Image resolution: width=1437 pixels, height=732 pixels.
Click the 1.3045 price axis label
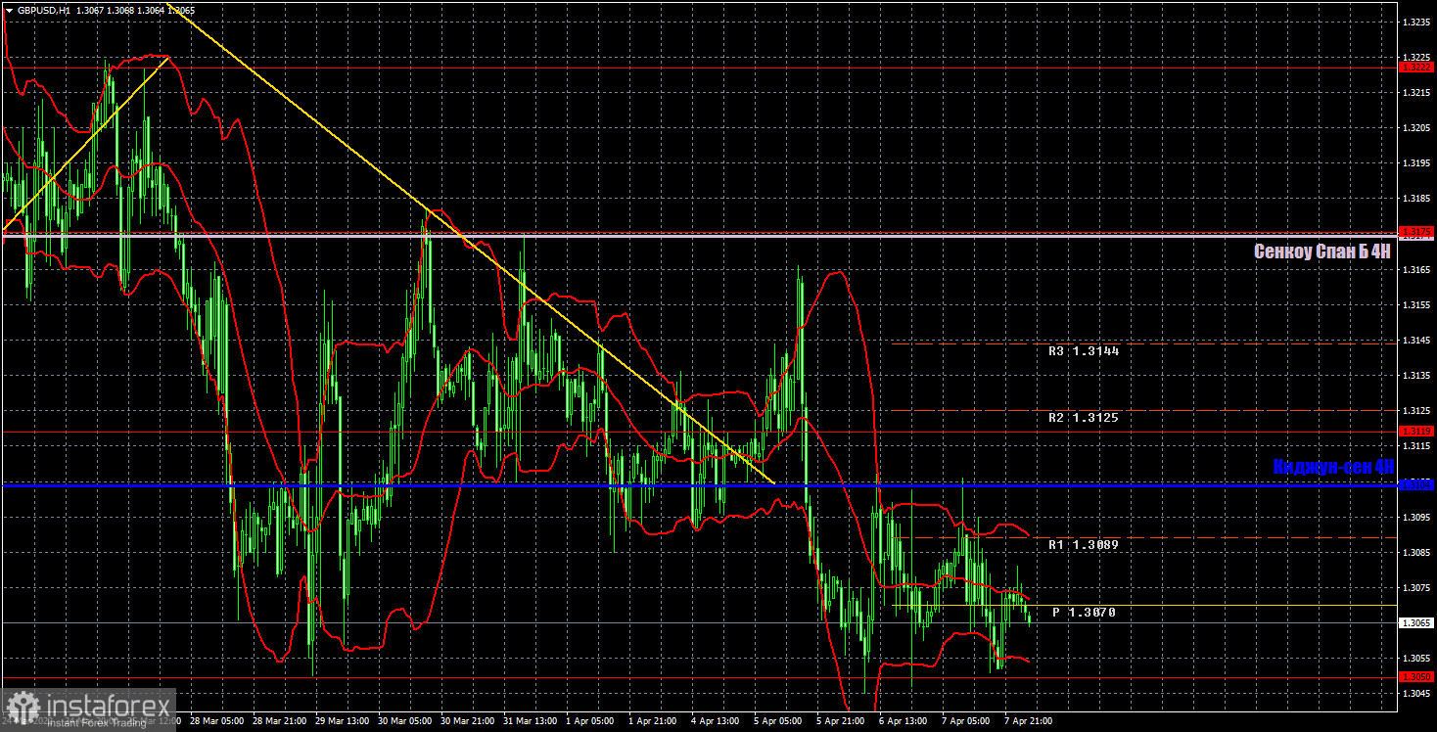pyautogui.click(x=1416, y=694)
